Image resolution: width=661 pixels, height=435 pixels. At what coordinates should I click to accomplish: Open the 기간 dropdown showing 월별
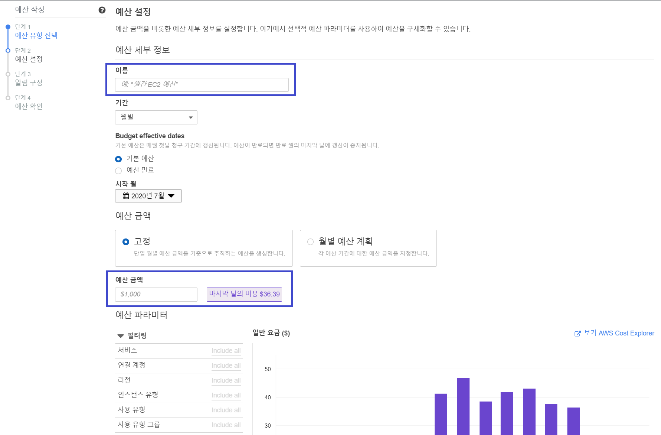coord(156,117)
